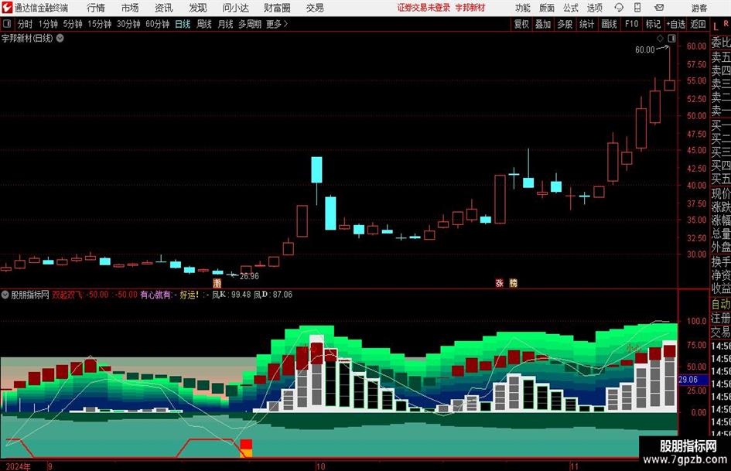The height and width of the screenshot is (471, 731).
Task: Open the 行情 menu
Action: (96, 8)
